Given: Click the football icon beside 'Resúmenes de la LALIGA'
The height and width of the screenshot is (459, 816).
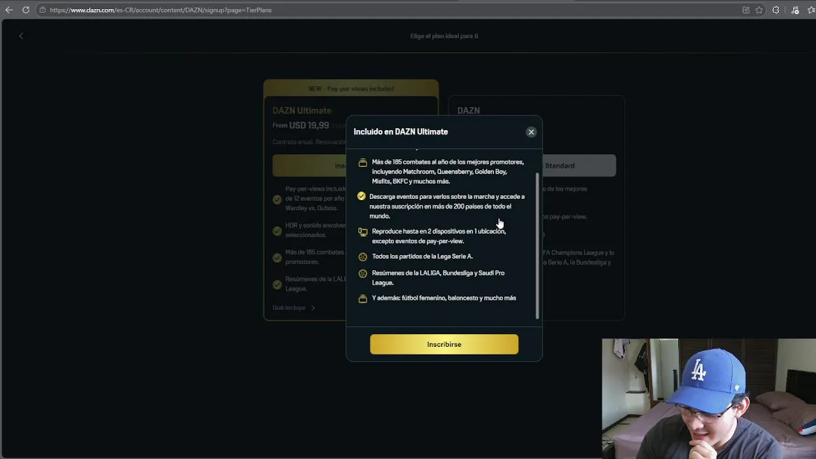Looking at the screenshot, I should point(363,273).
